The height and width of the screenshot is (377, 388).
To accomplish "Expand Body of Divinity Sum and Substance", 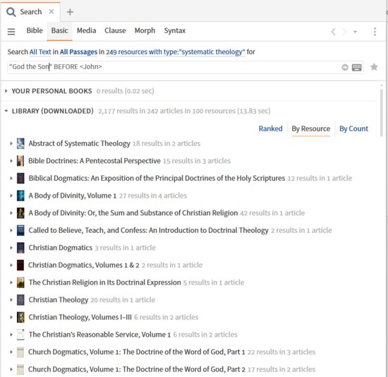I will [x=11, y=213].
